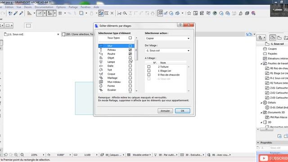Open the Edition menu
Viewport: 288px width, 162px height.
[9, 7]
